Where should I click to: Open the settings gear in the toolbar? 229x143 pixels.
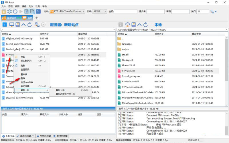pyautogui.click(x=9, y=11)
